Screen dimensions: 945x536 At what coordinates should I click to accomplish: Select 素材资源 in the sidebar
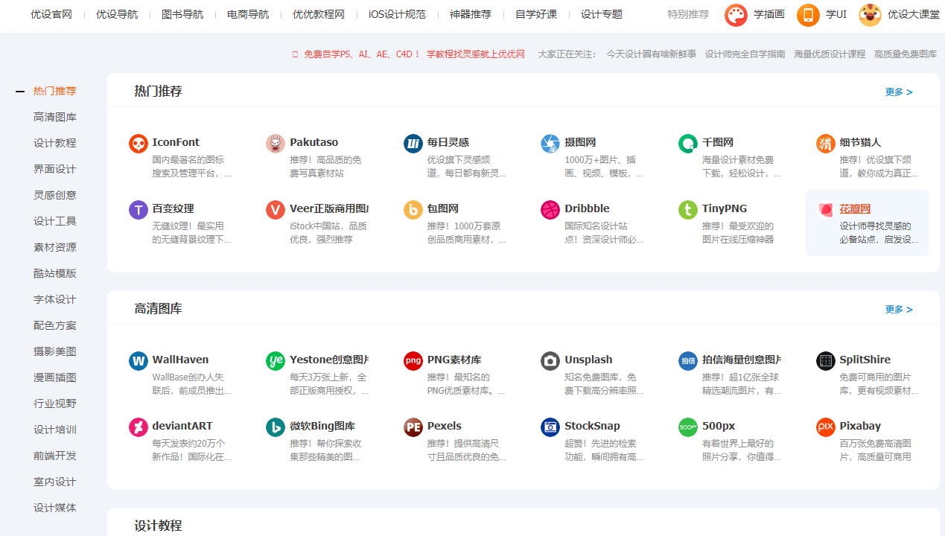pos(55,247)
